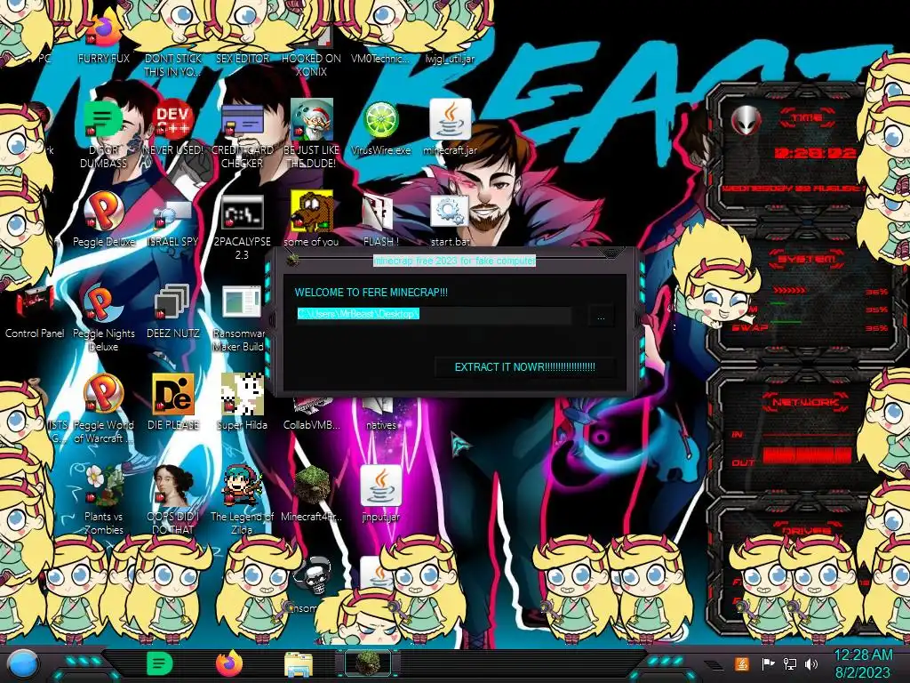Image resolution: width=910 pixels, height=683 pixels.
Task: Open Action Center flag tray icon
Action: (768, 663)
